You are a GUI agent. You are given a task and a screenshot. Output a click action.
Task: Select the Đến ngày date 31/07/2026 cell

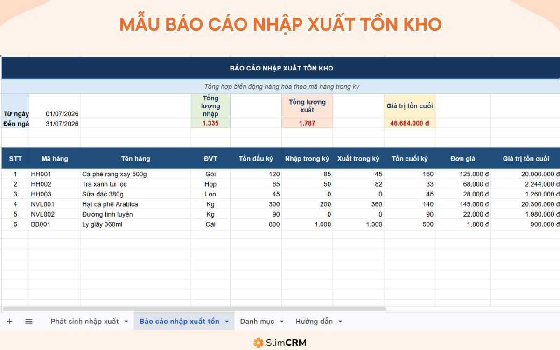[55, 124]
